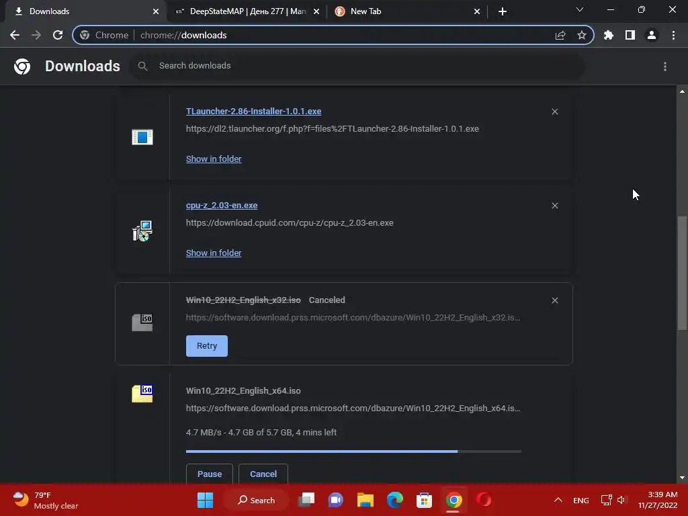Click the TLauncher installer file icon
Screen dimensions: 688x516
142,137
